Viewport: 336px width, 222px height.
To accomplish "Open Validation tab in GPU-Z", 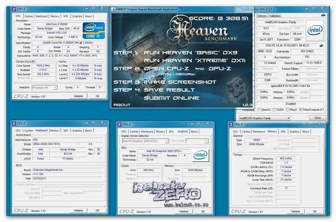I will point(275,16).
